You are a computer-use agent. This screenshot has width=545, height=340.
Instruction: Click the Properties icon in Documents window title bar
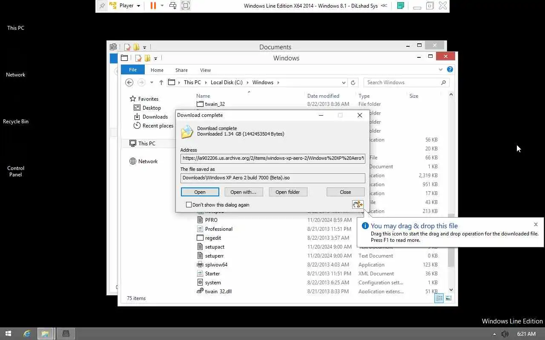[x=127, y=47]
